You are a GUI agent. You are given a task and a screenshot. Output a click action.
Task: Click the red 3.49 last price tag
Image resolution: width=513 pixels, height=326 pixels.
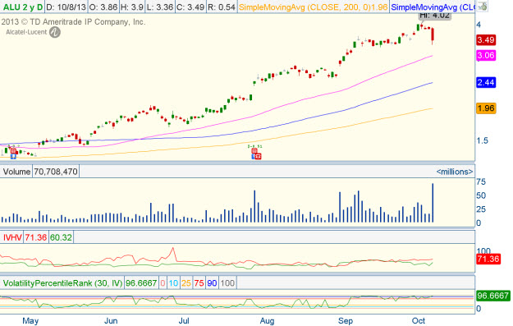486,40
